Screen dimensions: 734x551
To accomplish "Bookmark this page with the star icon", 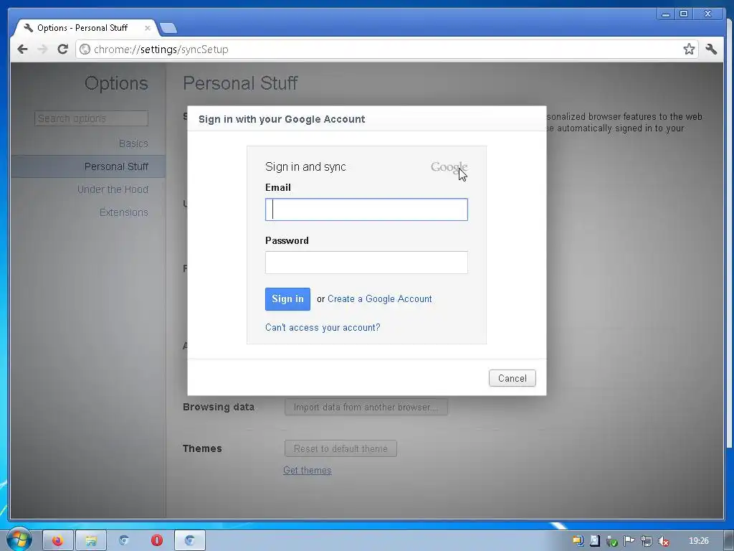I will (x=689, y=50).
